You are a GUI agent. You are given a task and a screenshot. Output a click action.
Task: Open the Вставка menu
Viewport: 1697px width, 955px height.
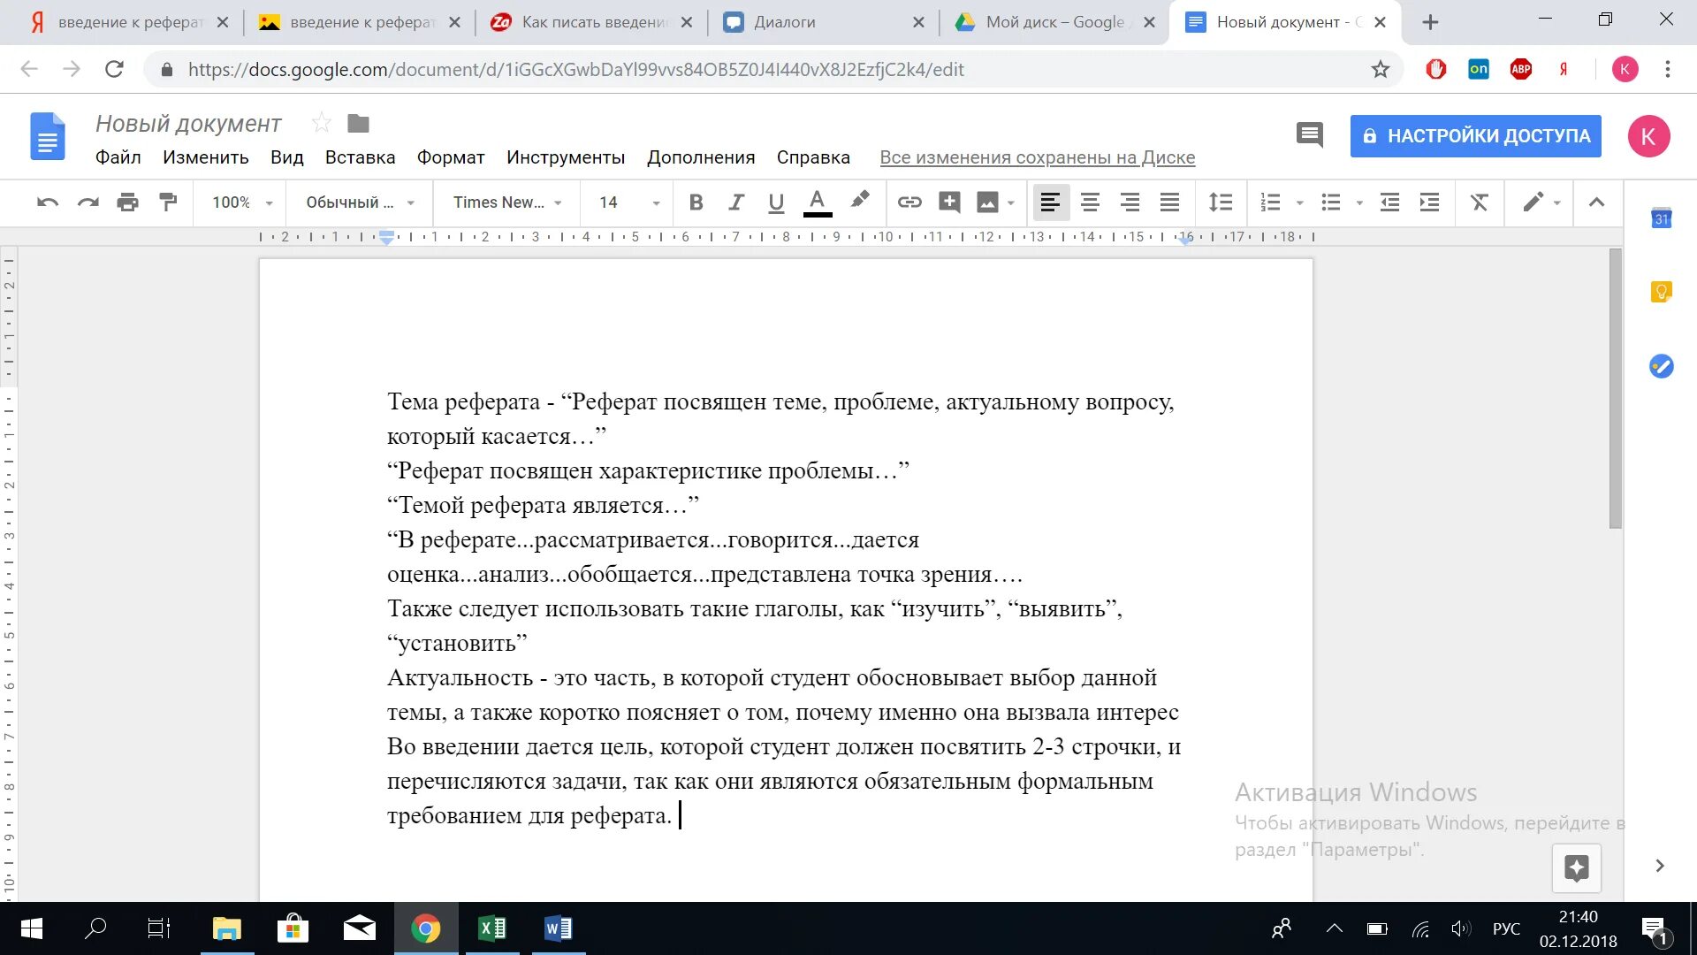point(360,157)
